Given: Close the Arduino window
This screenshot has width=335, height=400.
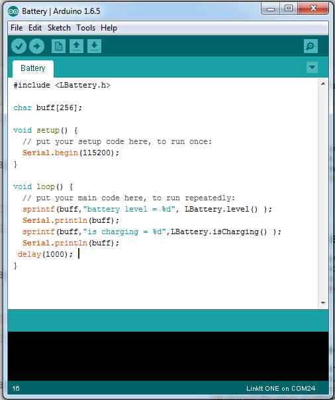Looking at the screenshot, I should [x=313, y=9].
